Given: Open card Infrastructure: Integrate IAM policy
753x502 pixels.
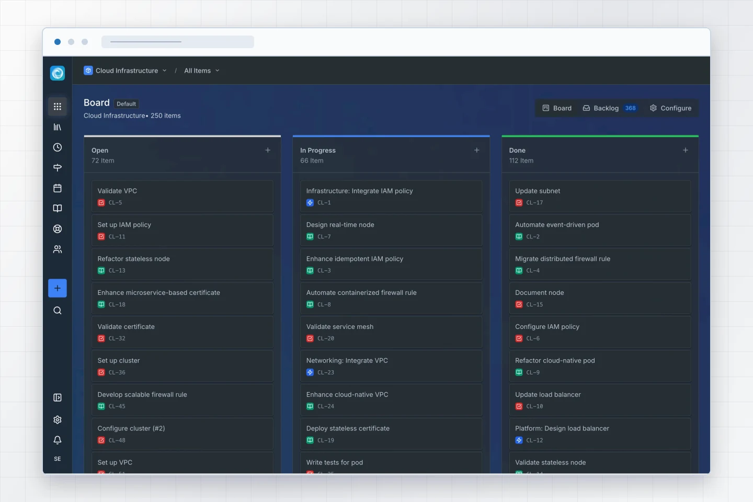Looking at the screenshot, I should [391, 196].
